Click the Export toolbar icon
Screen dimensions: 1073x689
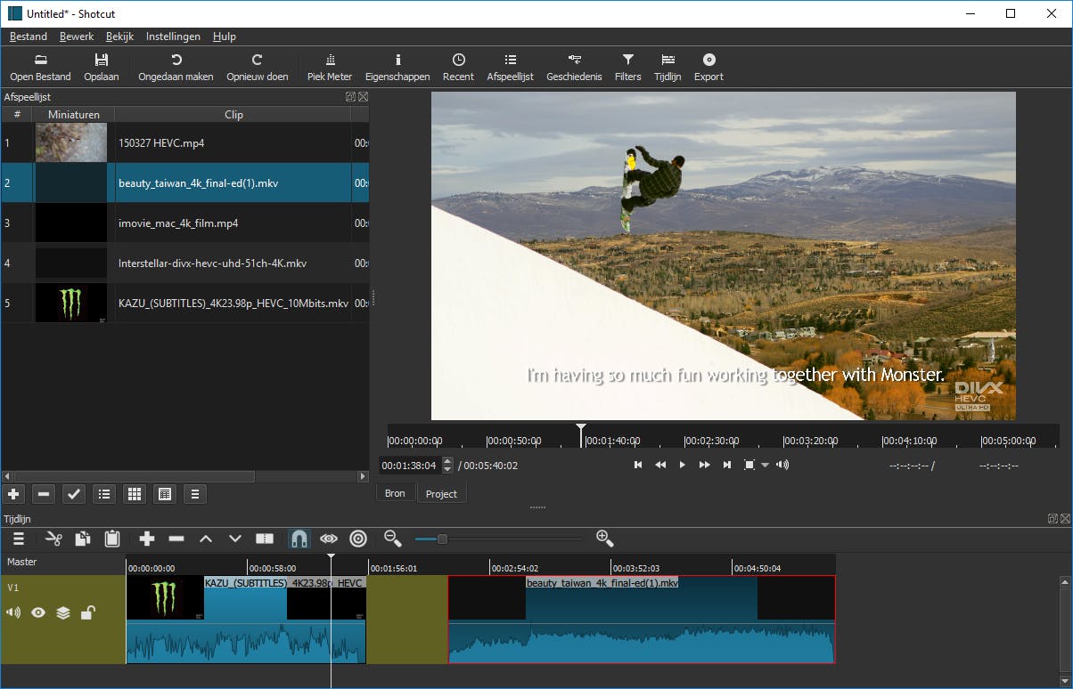(x=709, y=67)
